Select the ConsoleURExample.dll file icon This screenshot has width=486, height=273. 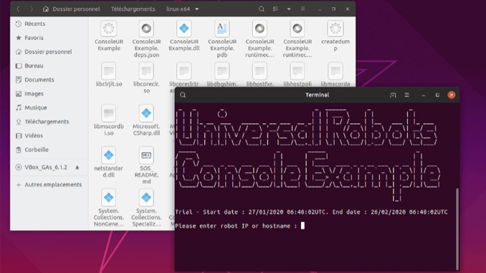184,29
